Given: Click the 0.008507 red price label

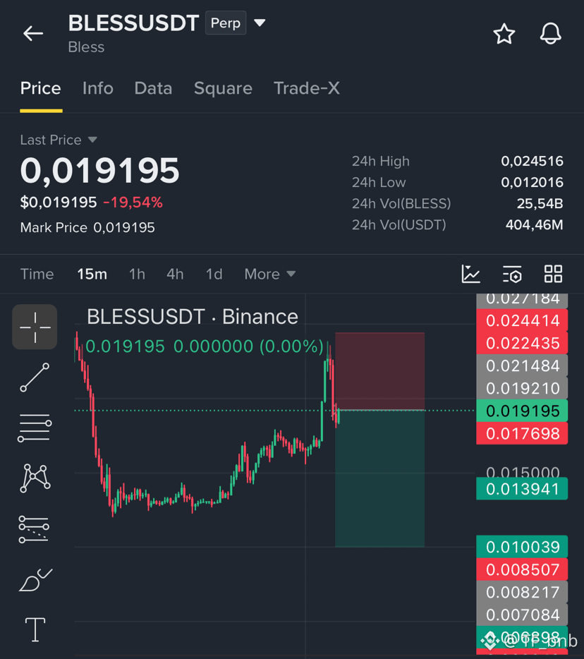Looking at the screenshot, I should [522, 569].
